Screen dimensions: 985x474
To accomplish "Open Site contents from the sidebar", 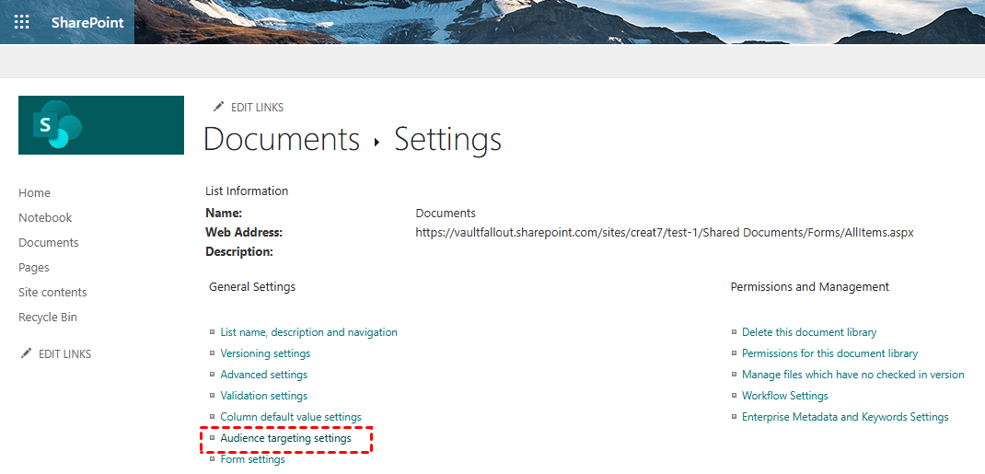I will 52,292.
